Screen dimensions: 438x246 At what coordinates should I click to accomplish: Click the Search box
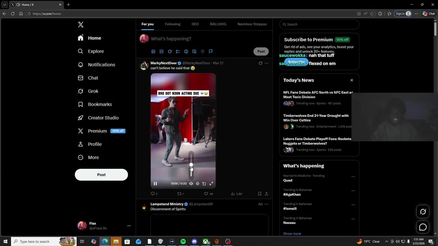(319, 24)
